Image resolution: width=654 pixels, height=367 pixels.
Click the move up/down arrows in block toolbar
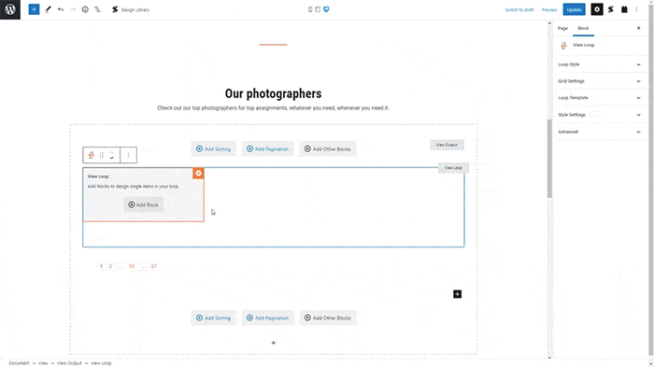[x=112, y=155]
